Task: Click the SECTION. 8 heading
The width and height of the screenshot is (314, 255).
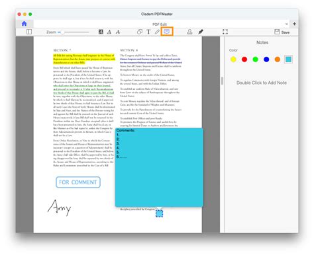Action: pos(129,50)
